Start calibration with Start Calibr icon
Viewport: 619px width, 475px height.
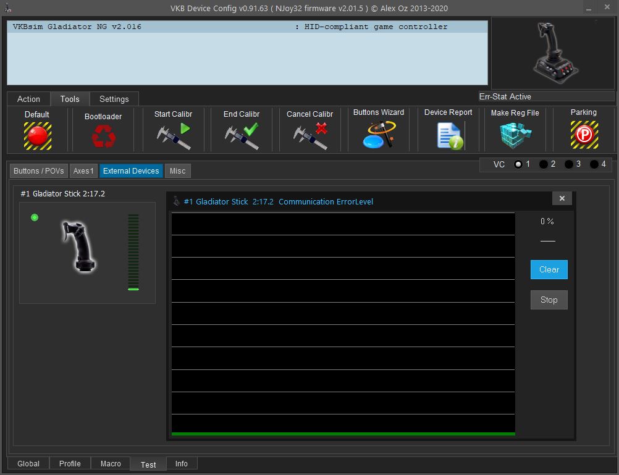point(174,137)
